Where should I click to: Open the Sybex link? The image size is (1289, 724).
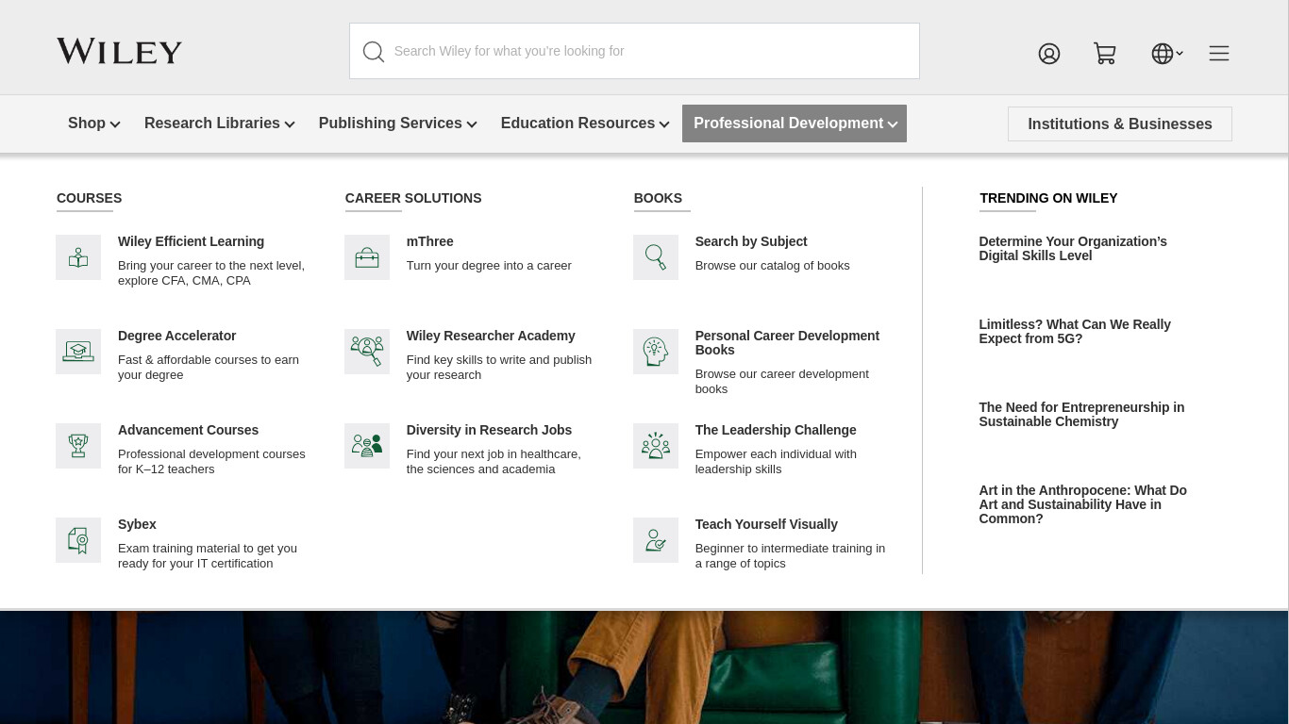(x=137, y=524)
